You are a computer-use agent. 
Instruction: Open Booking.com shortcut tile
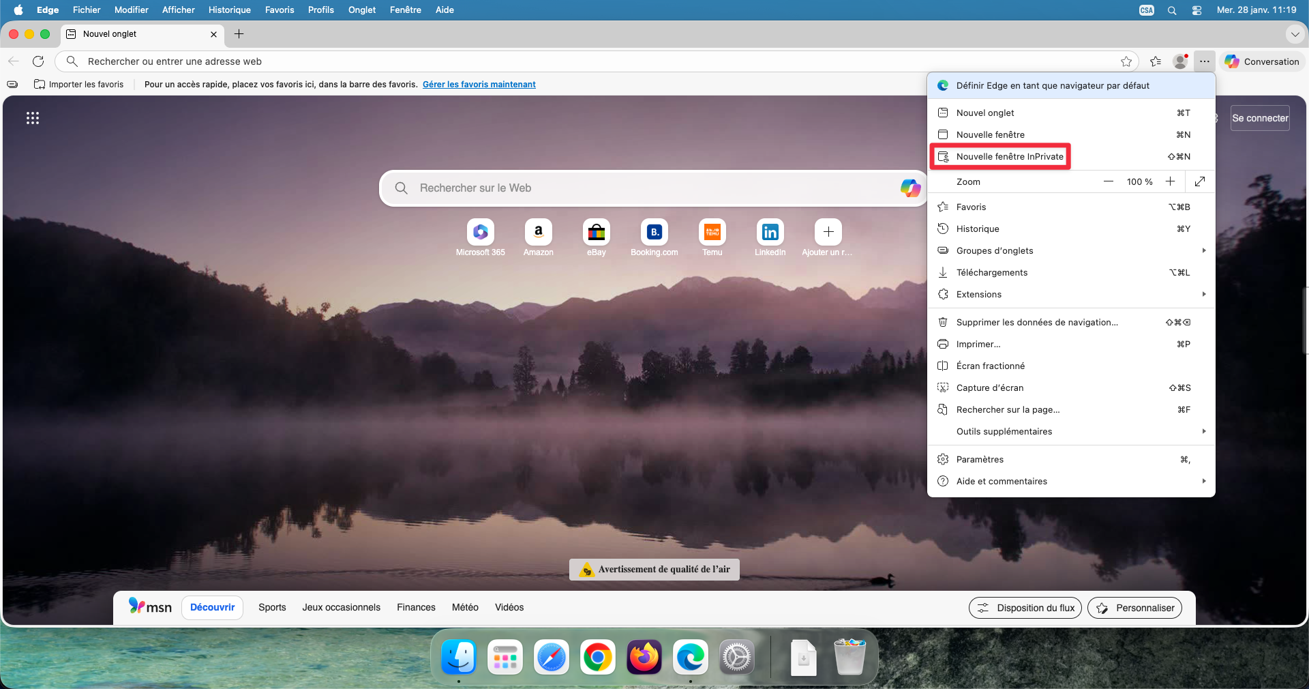click(x=654, y=237)
